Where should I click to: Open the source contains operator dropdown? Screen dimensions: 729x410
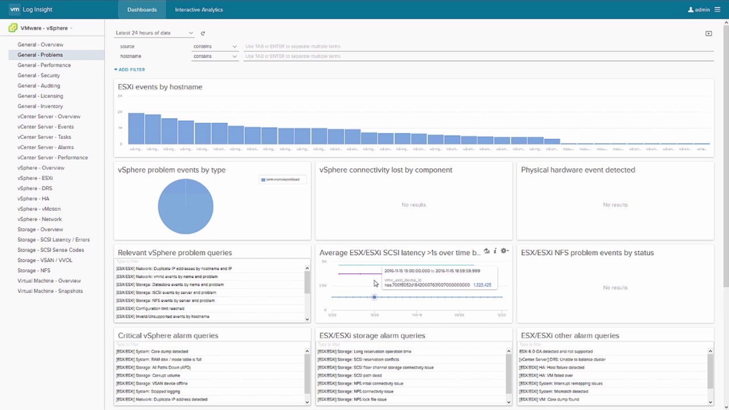[x=215, y=47]
